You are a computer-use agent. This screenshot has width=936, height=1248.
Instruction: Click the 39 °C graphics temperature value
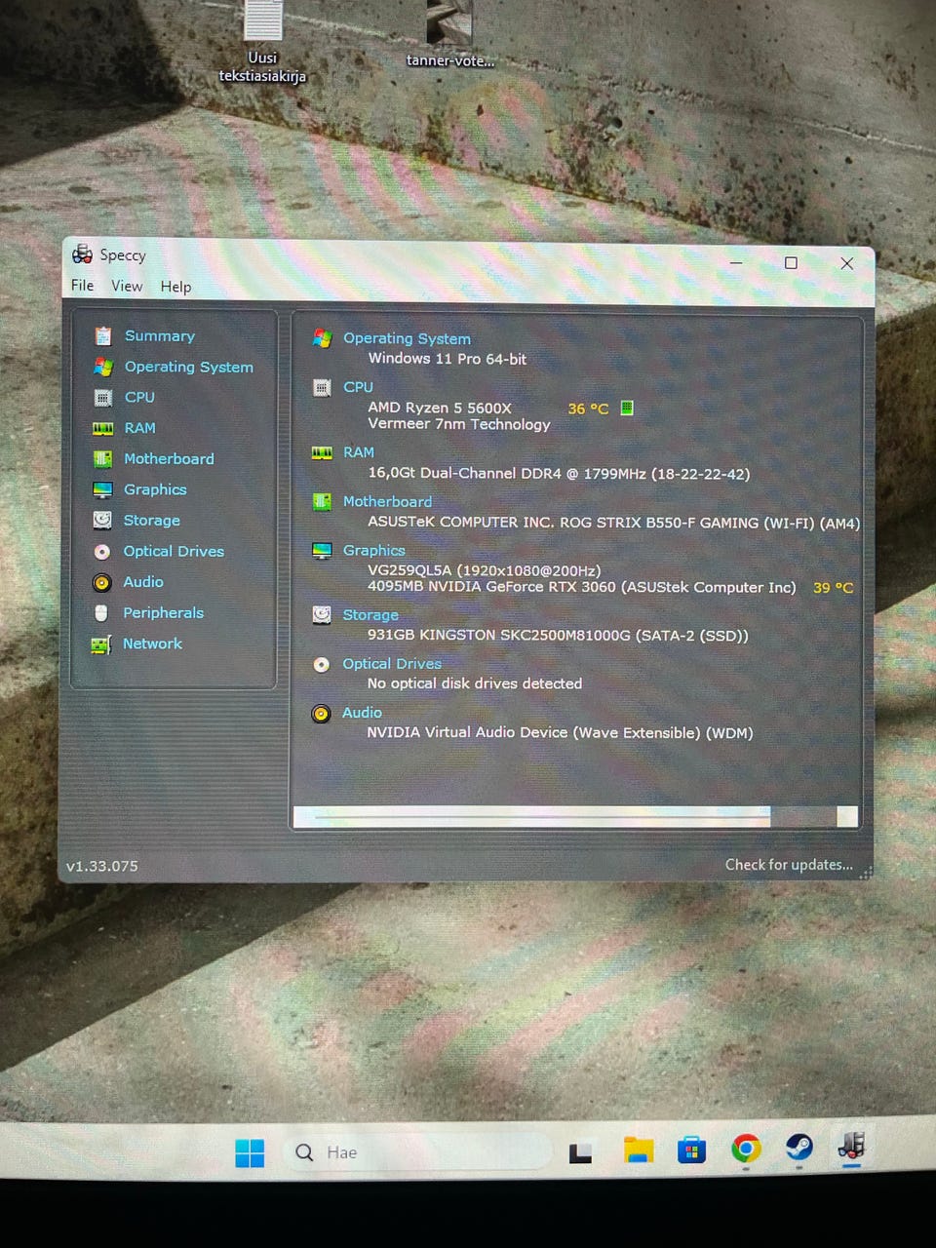click(x=833, y=588)
